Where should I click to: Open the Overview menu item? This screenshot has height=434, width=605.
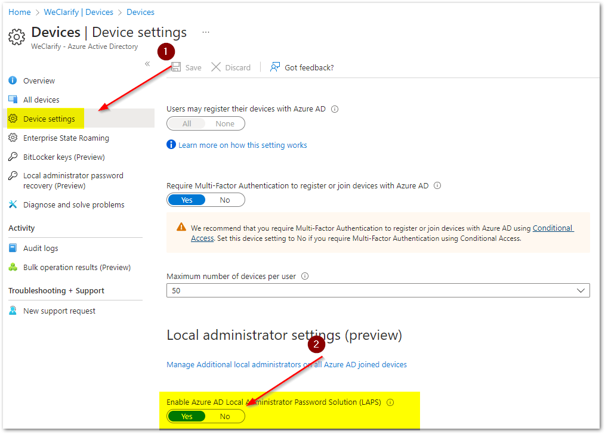click(39, 80)
